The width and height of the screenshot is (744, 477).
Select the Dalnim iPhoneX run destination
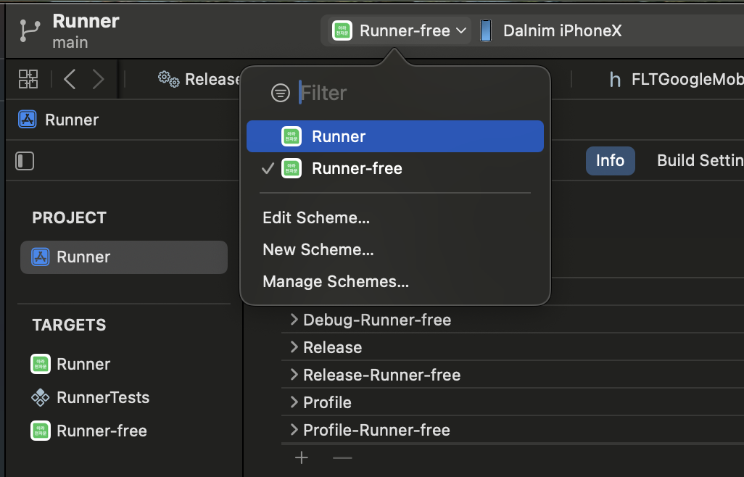click(x=562, y=31)
